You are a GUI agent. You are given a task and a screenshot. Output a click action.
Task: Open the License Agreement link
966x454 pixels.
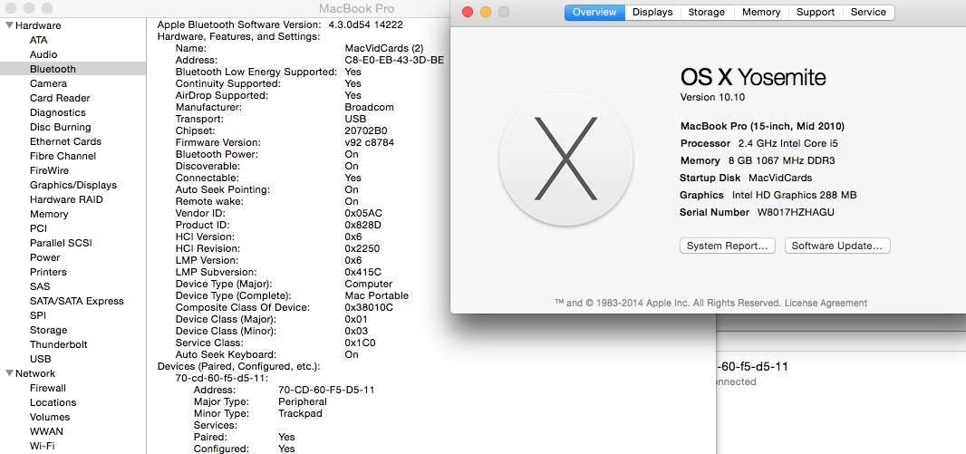point(826,303)
